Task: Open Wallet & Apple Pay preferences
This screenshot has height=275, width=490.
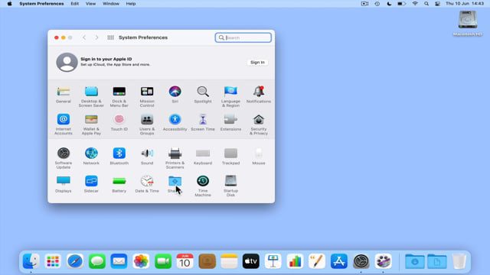Action: coord(91,124)
